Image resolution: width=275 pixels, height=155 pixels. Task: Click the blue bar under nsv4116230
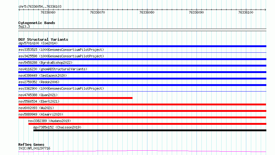pos(142,72)
